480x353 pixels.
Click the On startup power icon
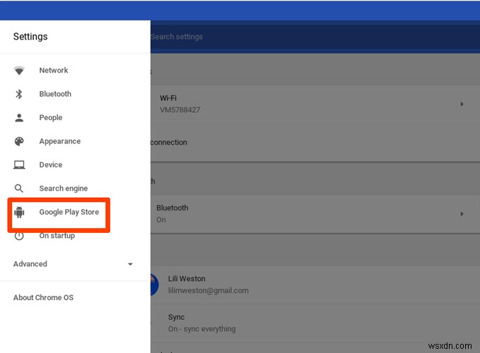[x=19, y=236]
